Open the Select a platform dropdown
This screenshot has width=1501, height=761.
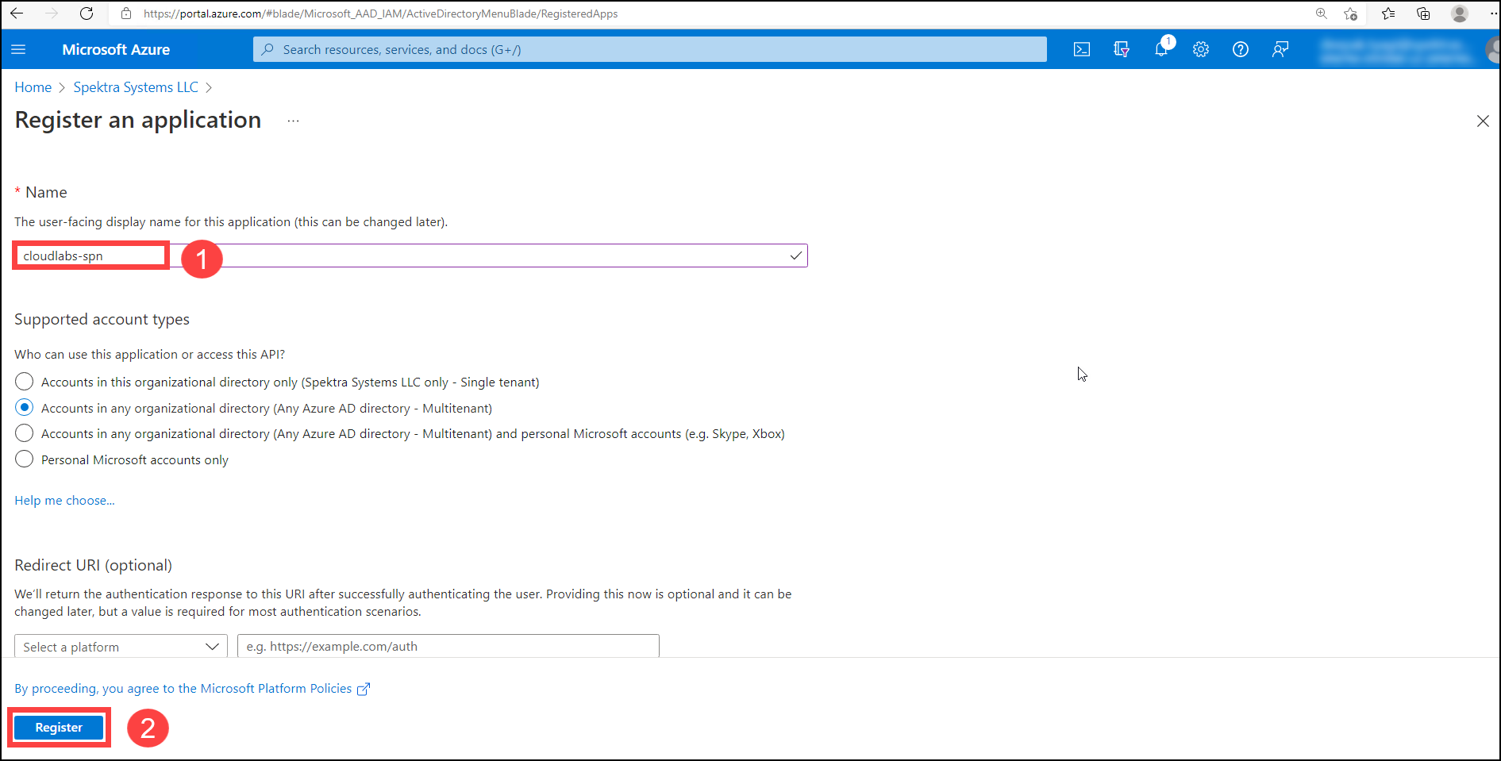[x=121, y=646]
